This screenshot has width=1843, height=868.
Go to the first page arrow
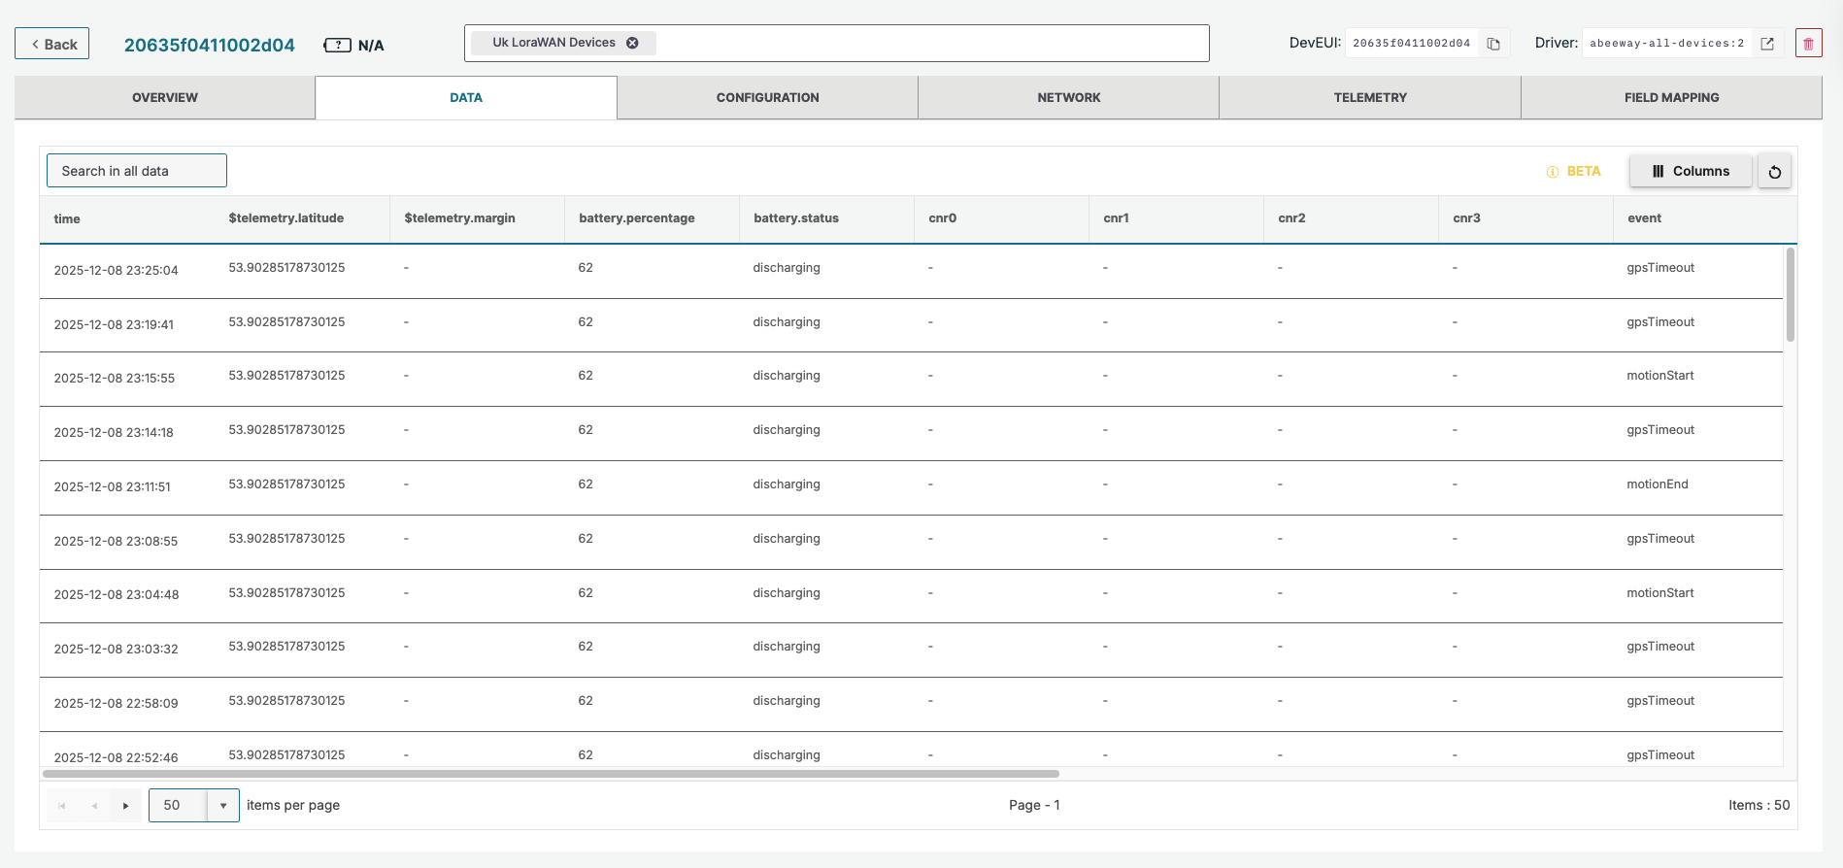click(62, 806)
